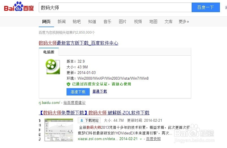The width and height of the screenshot is (227, 148).
Task: Click the 更新时间: 2014-02-21 text
Action: [x=145, y=120]
